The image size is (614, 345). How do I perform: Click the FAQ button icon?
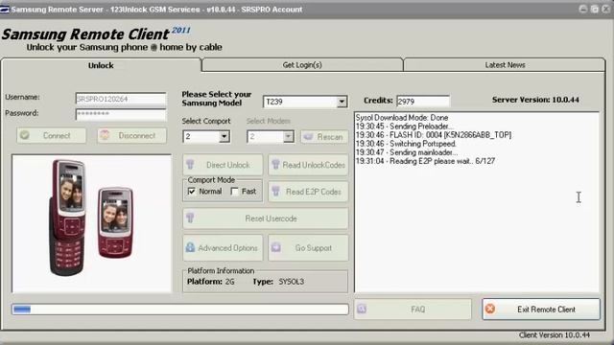coord(362,309)
